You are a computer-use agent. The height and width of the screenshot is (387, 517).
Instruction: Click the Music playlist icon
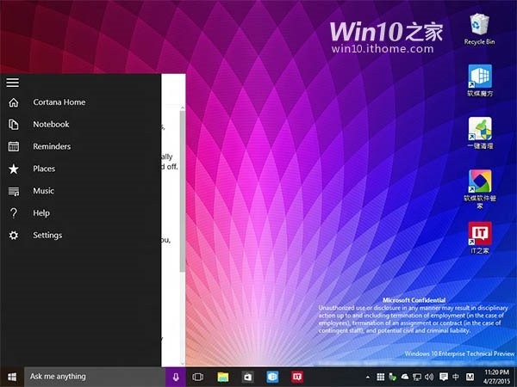coord(13,191)
